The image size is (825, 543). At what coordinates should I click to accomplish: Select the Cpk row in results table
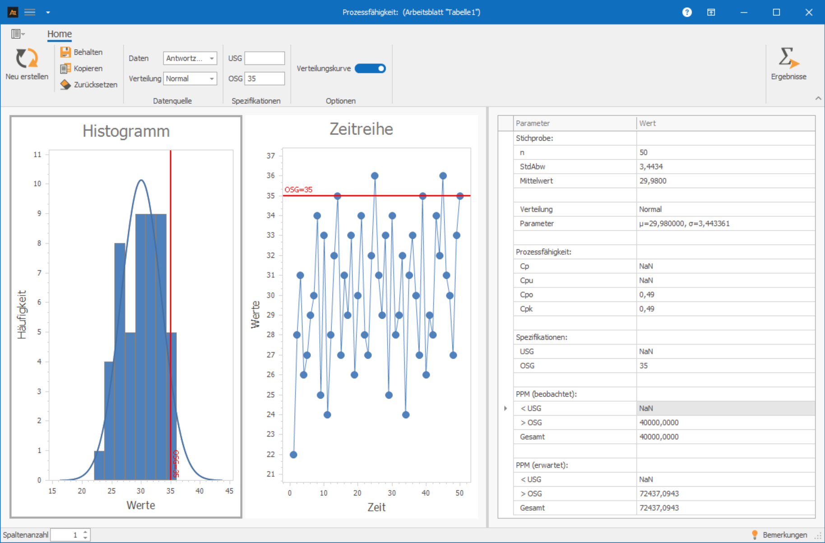pos(526,309)
